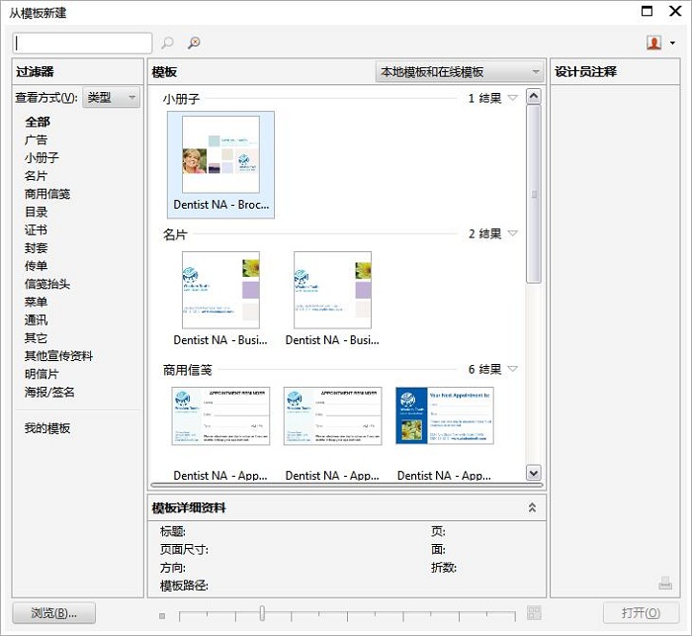
Task: Collapse the 名片 results group
Action: pos(513,234)
